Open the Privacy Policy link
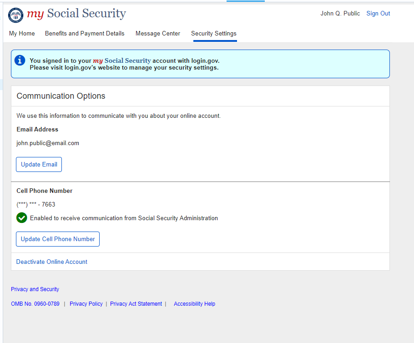This screenshot has height=343, width=414. [86, 304]
